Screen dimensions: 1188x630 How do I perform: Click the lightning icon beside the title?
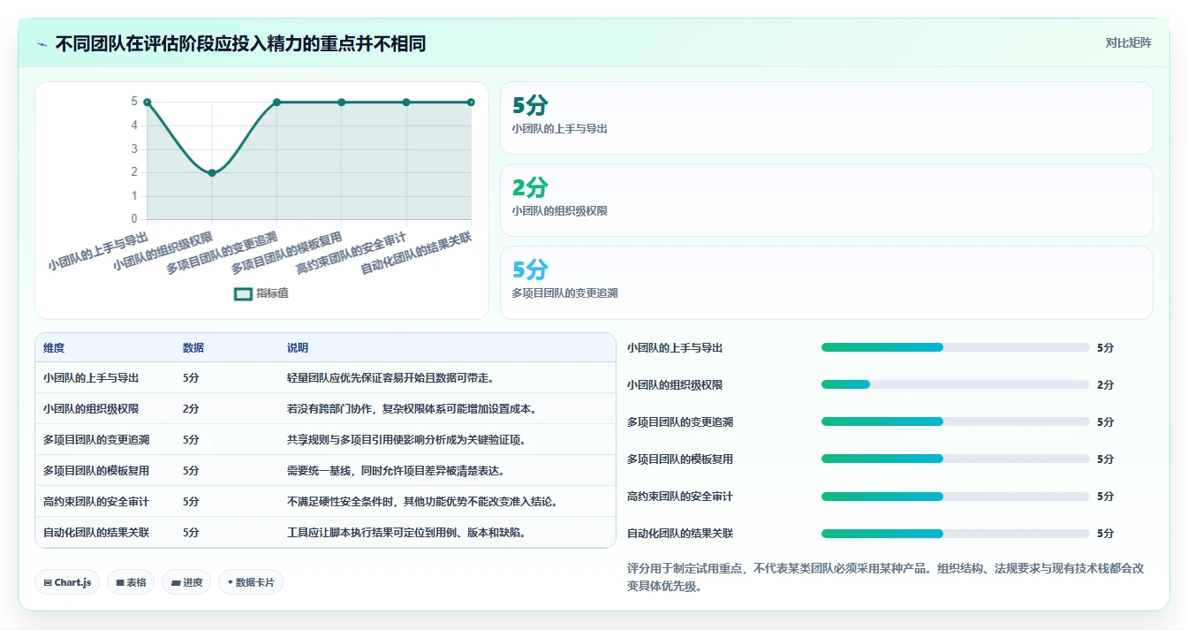pyautogui.click(x=42, y=44)
